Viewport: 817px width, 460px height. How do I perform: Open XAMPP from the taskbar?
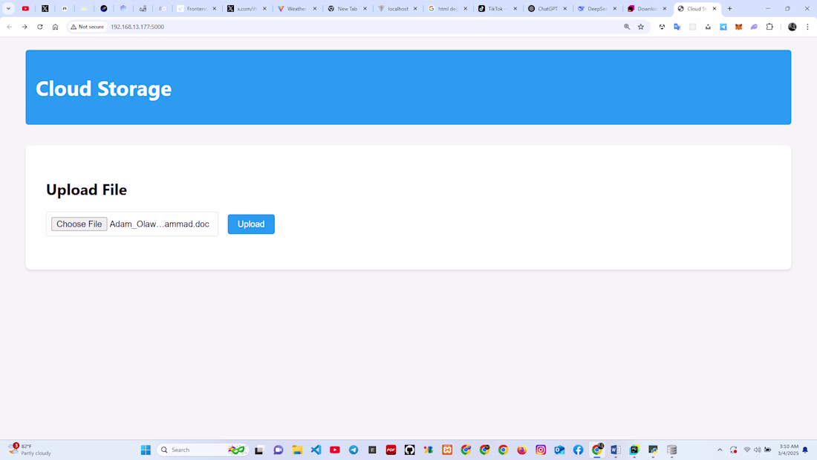447,450
